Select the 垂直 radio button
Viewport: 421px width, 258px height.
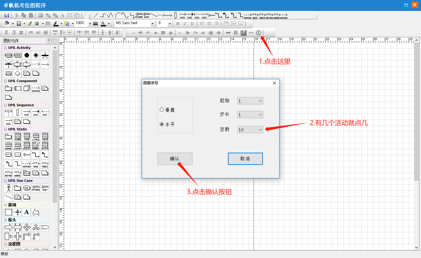[162, 110]
